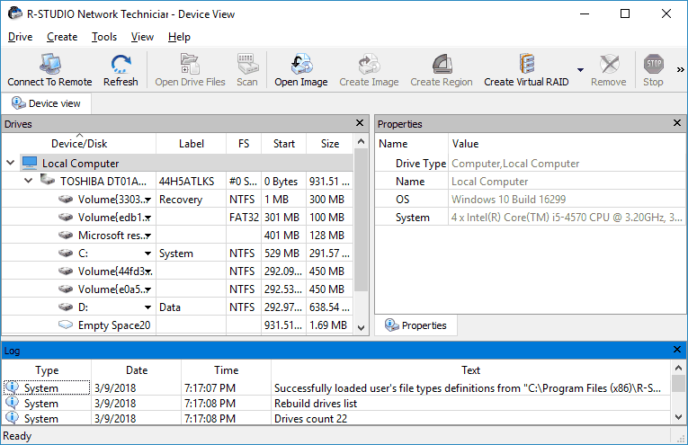Sort drives by FS column header
688x445 pixels.
click(x=244, y=143)
